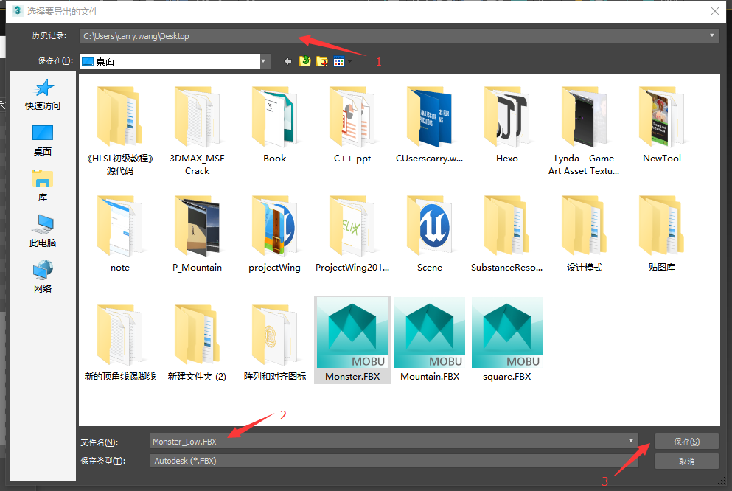732x491 pixels.
Task: Click the Cancel button
Action: click(x=686, y=461)
